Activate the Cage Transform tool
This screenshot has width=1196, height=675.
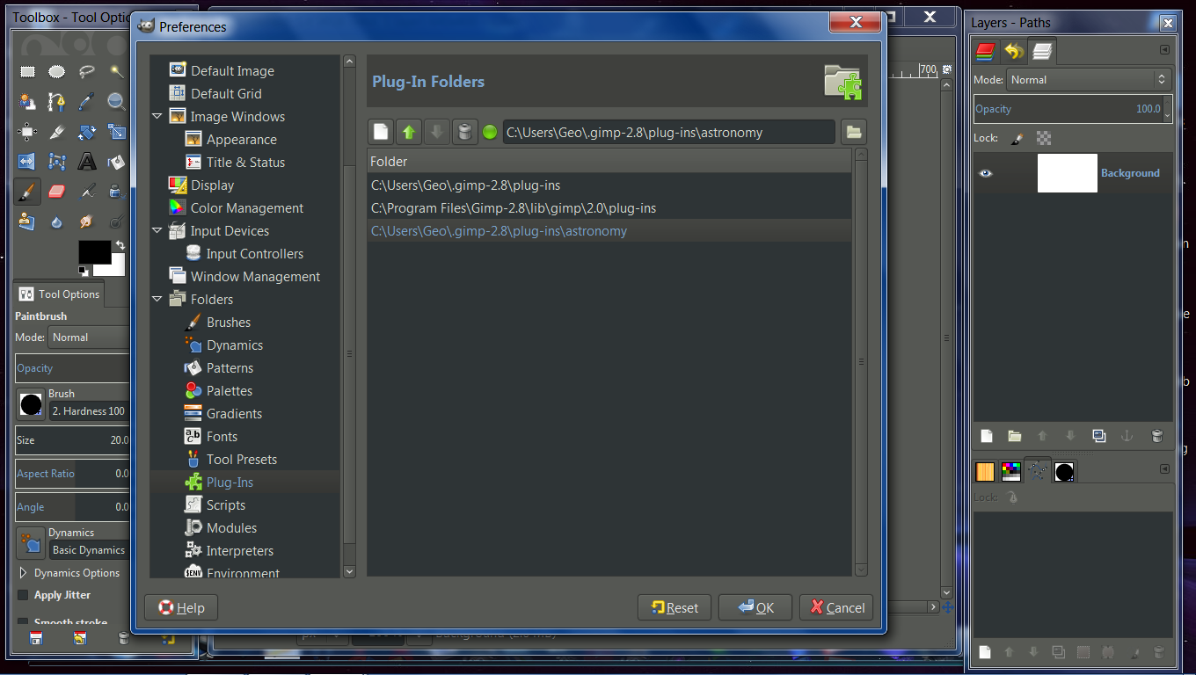tap(57, 162)
